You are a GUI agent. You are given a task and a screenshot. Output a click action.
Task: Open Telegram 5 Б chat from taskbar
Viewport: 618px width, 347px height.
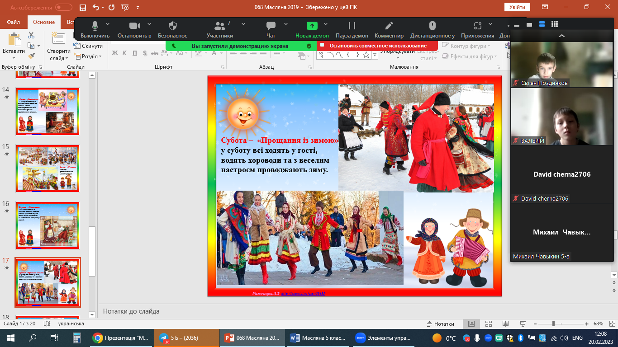coord(186,338)
